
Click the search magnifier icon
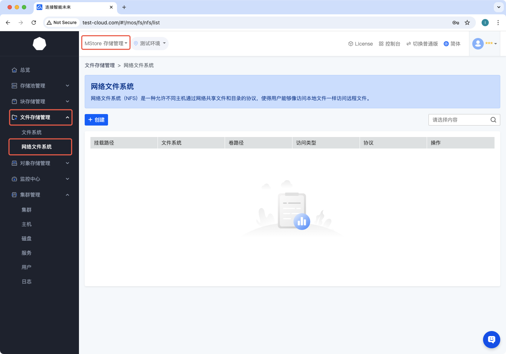pyautogui.click(x=493, y=120)
